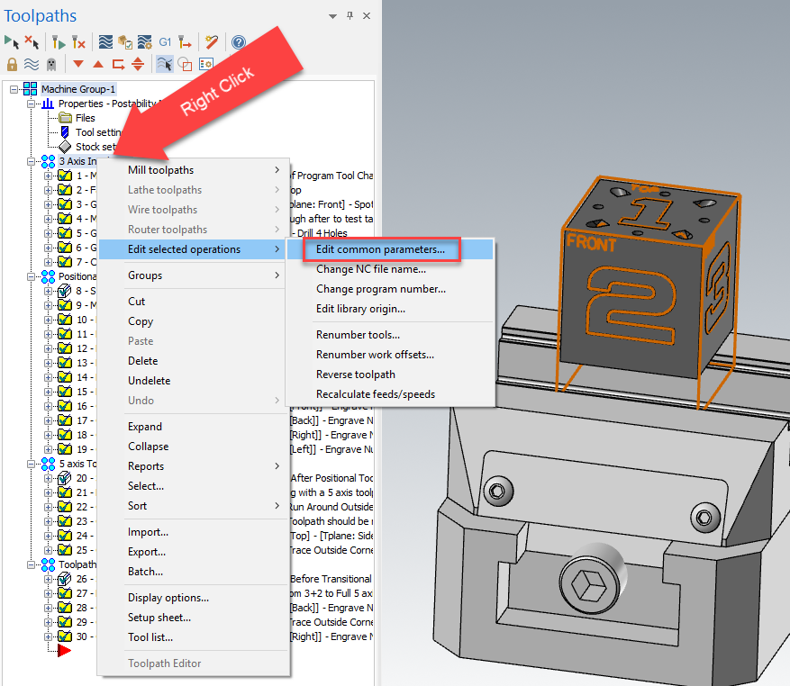790x686 pixels.
Task: Click the red insert arrow marker
Action: [65, 651]
